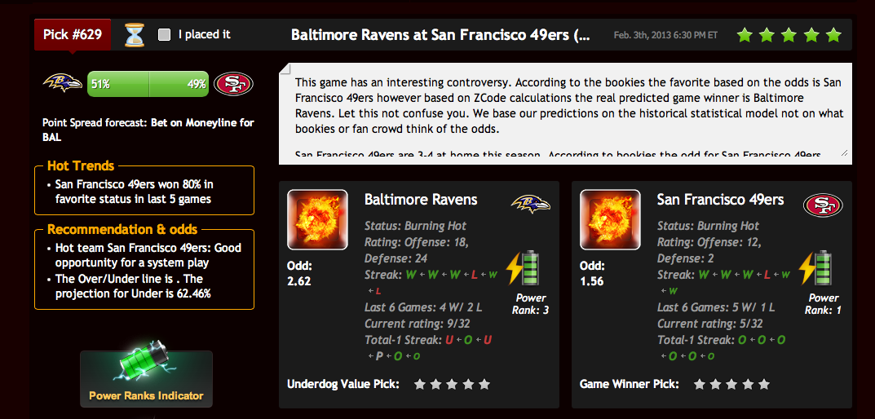This screenshot has width=875, height=419.
Task: Click the Feb. 3rd, 2013 6:30 PM ET date
Action: pyautogui.click(x=665, y=35)
